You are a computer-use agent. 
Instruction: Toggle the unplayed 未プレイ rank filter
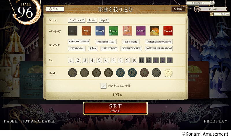coord(168,73)
